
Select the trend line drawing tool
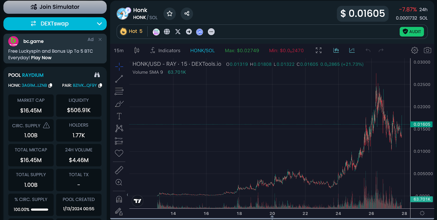click(x=119, y=79)
